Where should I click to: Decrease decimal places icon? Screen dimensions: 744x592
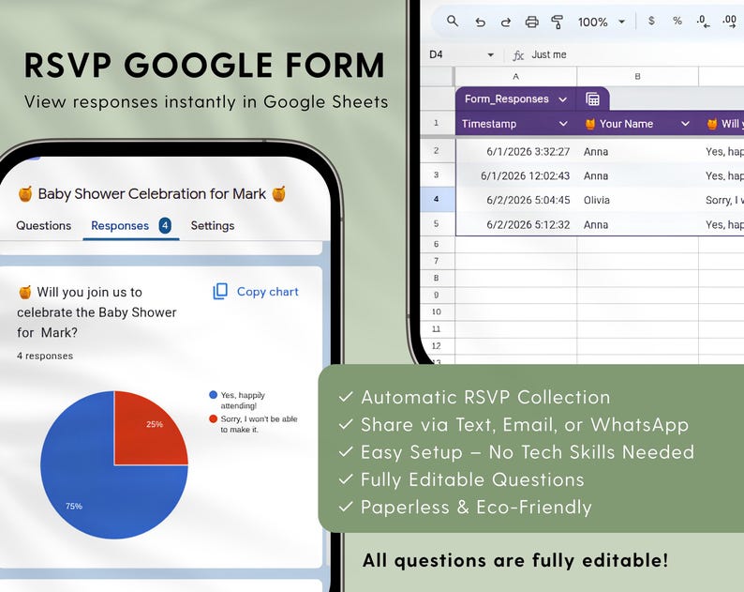703,22
